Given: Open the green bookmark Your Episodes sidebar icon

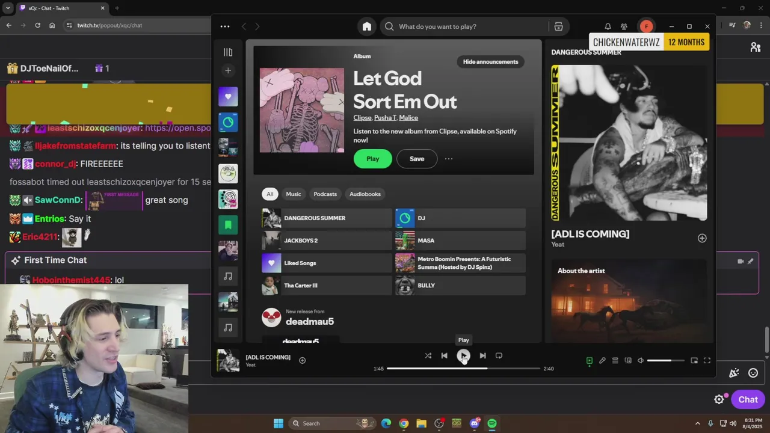Looking at the screenshot, I should pos(228,225).
